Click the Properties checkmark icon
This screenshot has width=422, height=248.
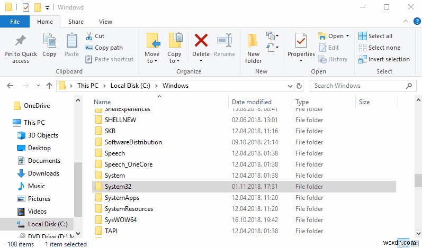click(301, 40)
